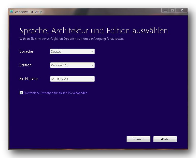Click the 'Sprache' field label

(x=26, y=51)
